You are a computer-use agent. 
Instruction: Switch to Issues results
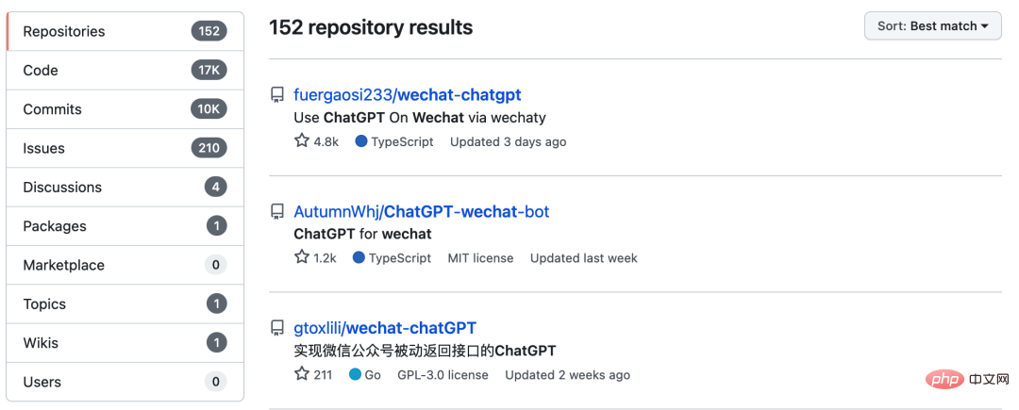125,148
